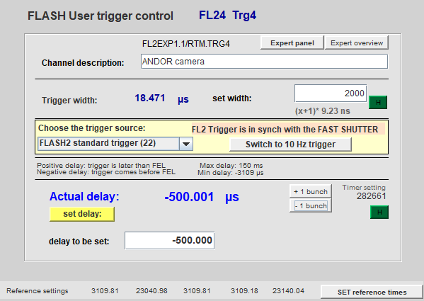Open the Expert panel
Image resolution: width=424 pixels, height=301 pixels.
tap(292, 42)
